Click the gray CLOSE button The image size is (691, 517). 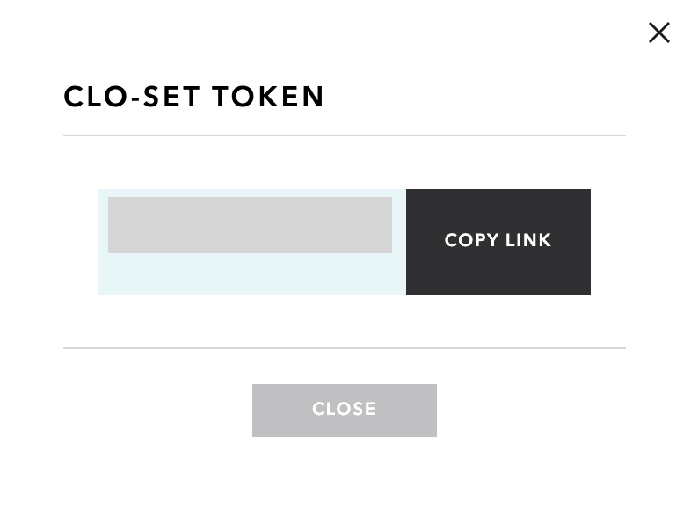point(344,411)
